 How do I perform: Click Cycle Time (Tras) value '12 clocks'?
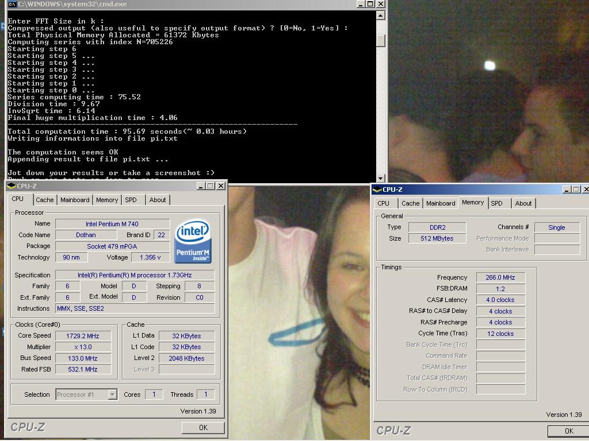500,334
